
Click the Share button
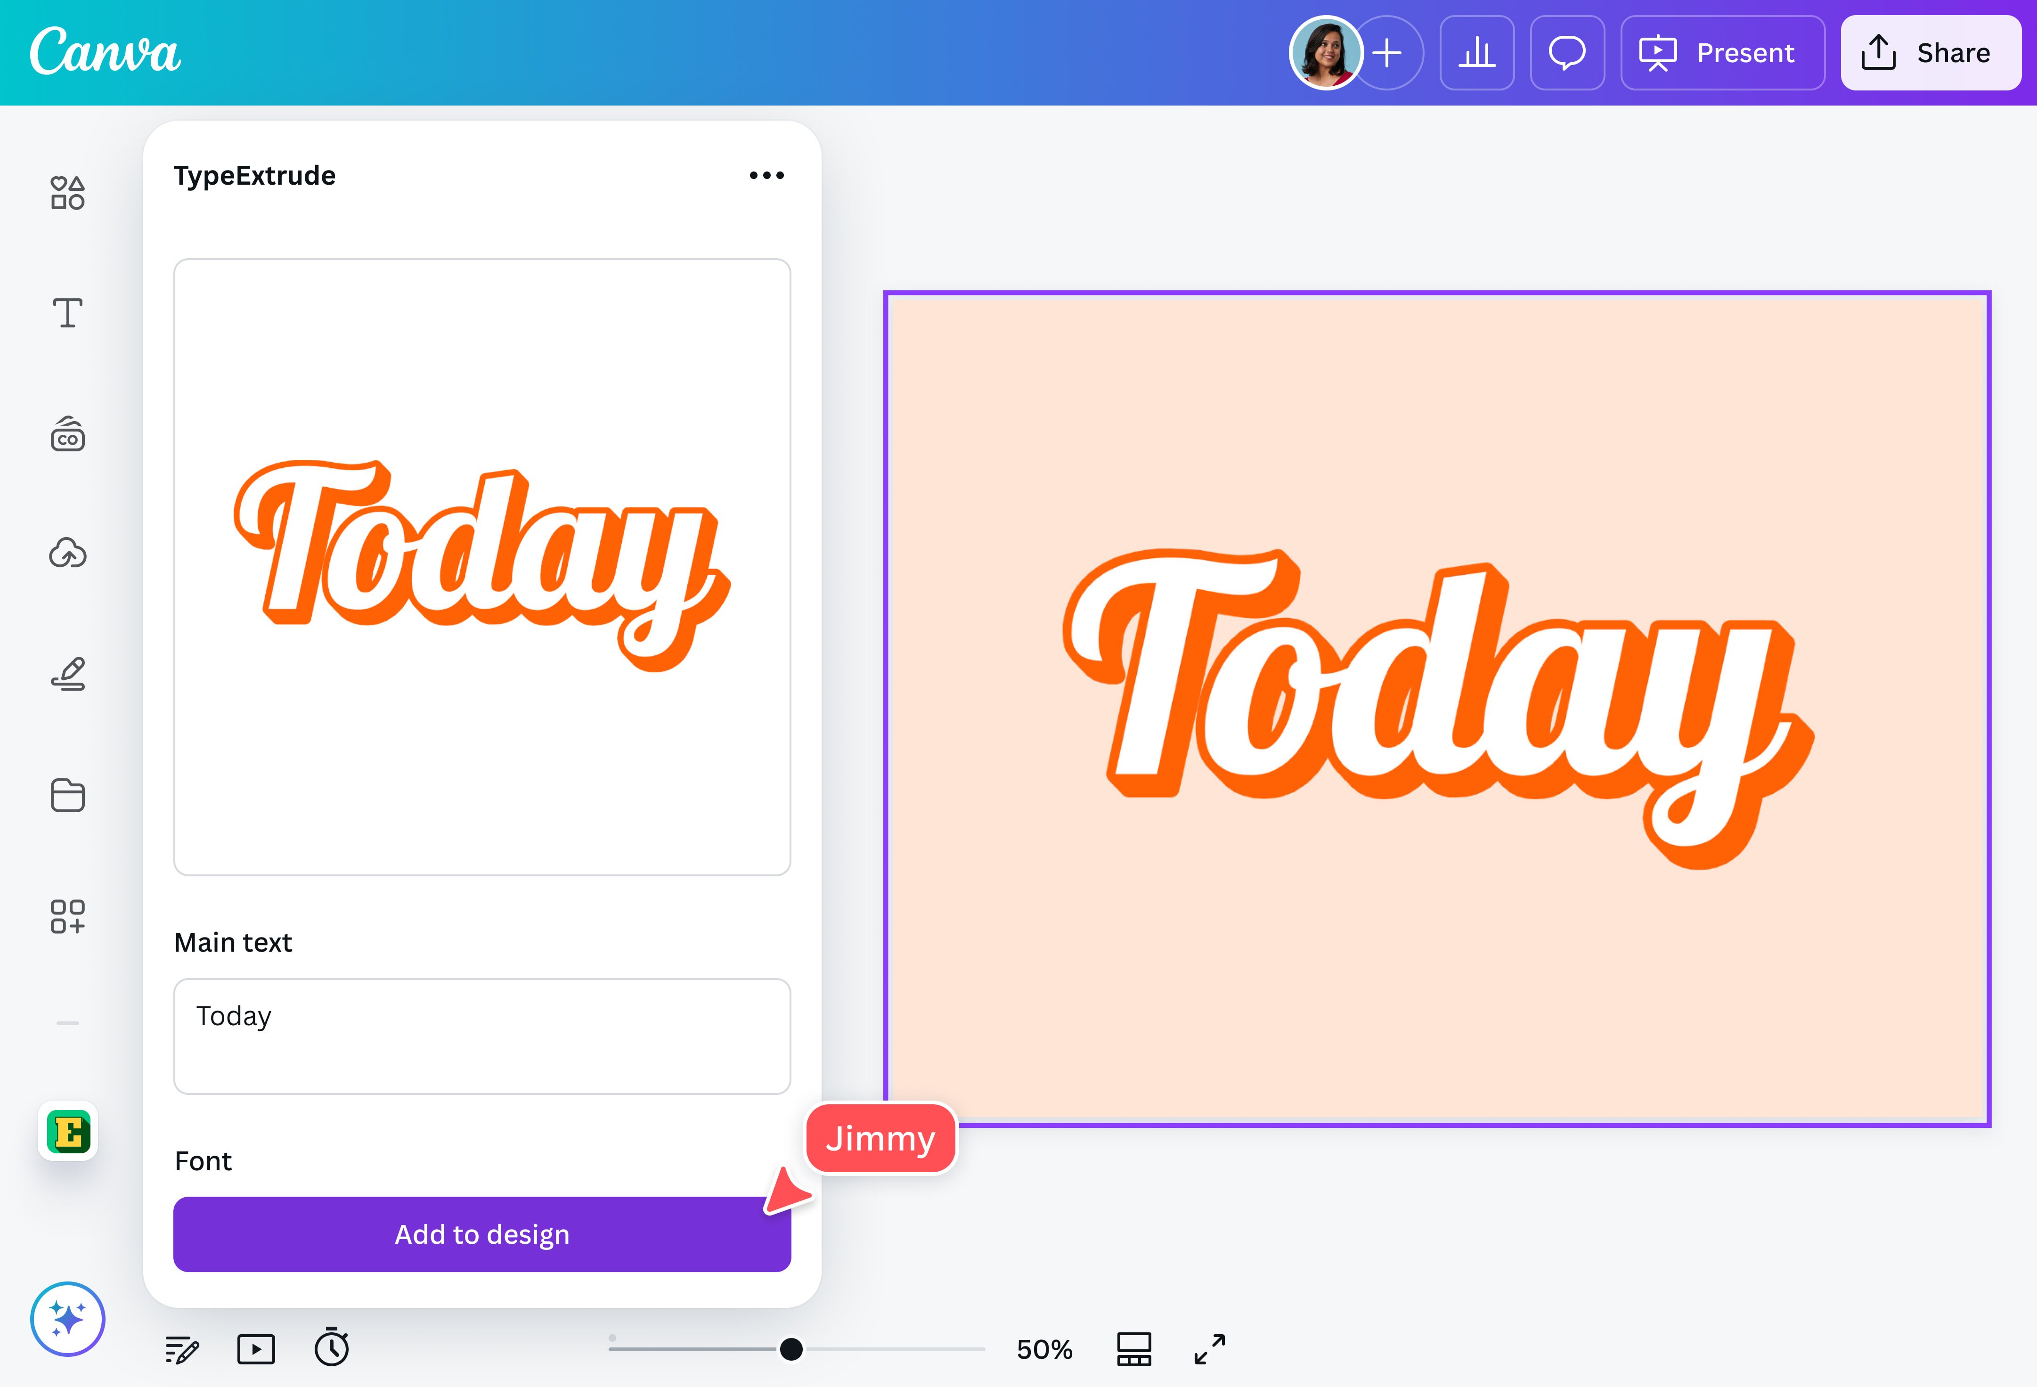click(1930, 54)
